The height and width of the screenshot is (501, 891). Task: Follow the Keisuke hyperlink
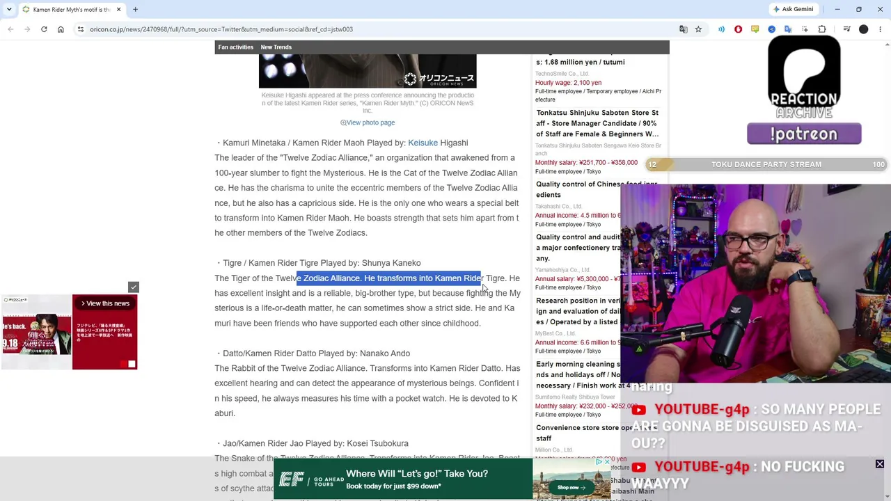(x=423, y=143)
